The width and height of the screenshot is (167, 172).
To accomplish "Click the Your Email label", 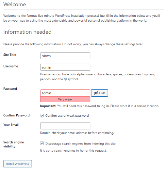I will point(11,125).
